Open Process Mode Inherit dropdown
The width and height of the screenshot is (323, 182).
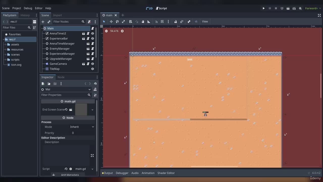pyautogui.click(x=82, y=127)
